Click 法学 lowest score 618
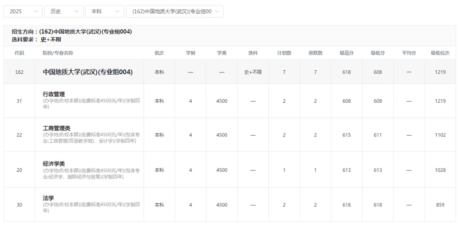460x228 pixels. [x=378, y=205]
